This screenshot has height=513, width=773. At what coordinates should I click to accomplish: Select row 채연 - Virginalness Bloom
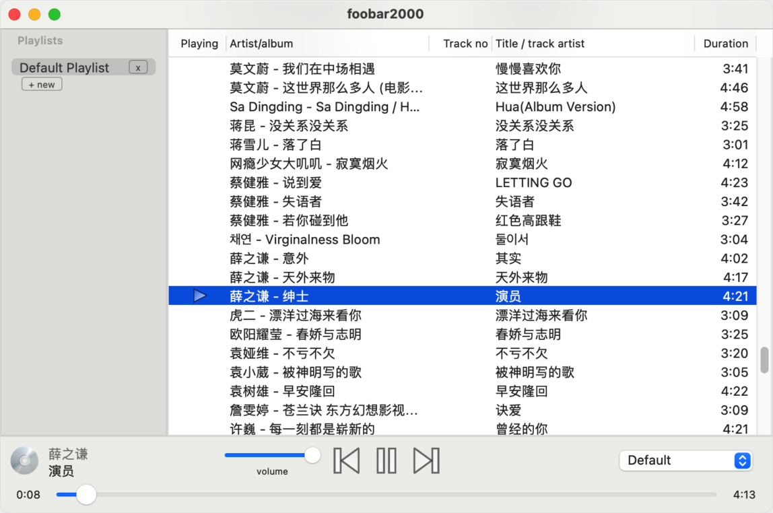tap(463, 240)
